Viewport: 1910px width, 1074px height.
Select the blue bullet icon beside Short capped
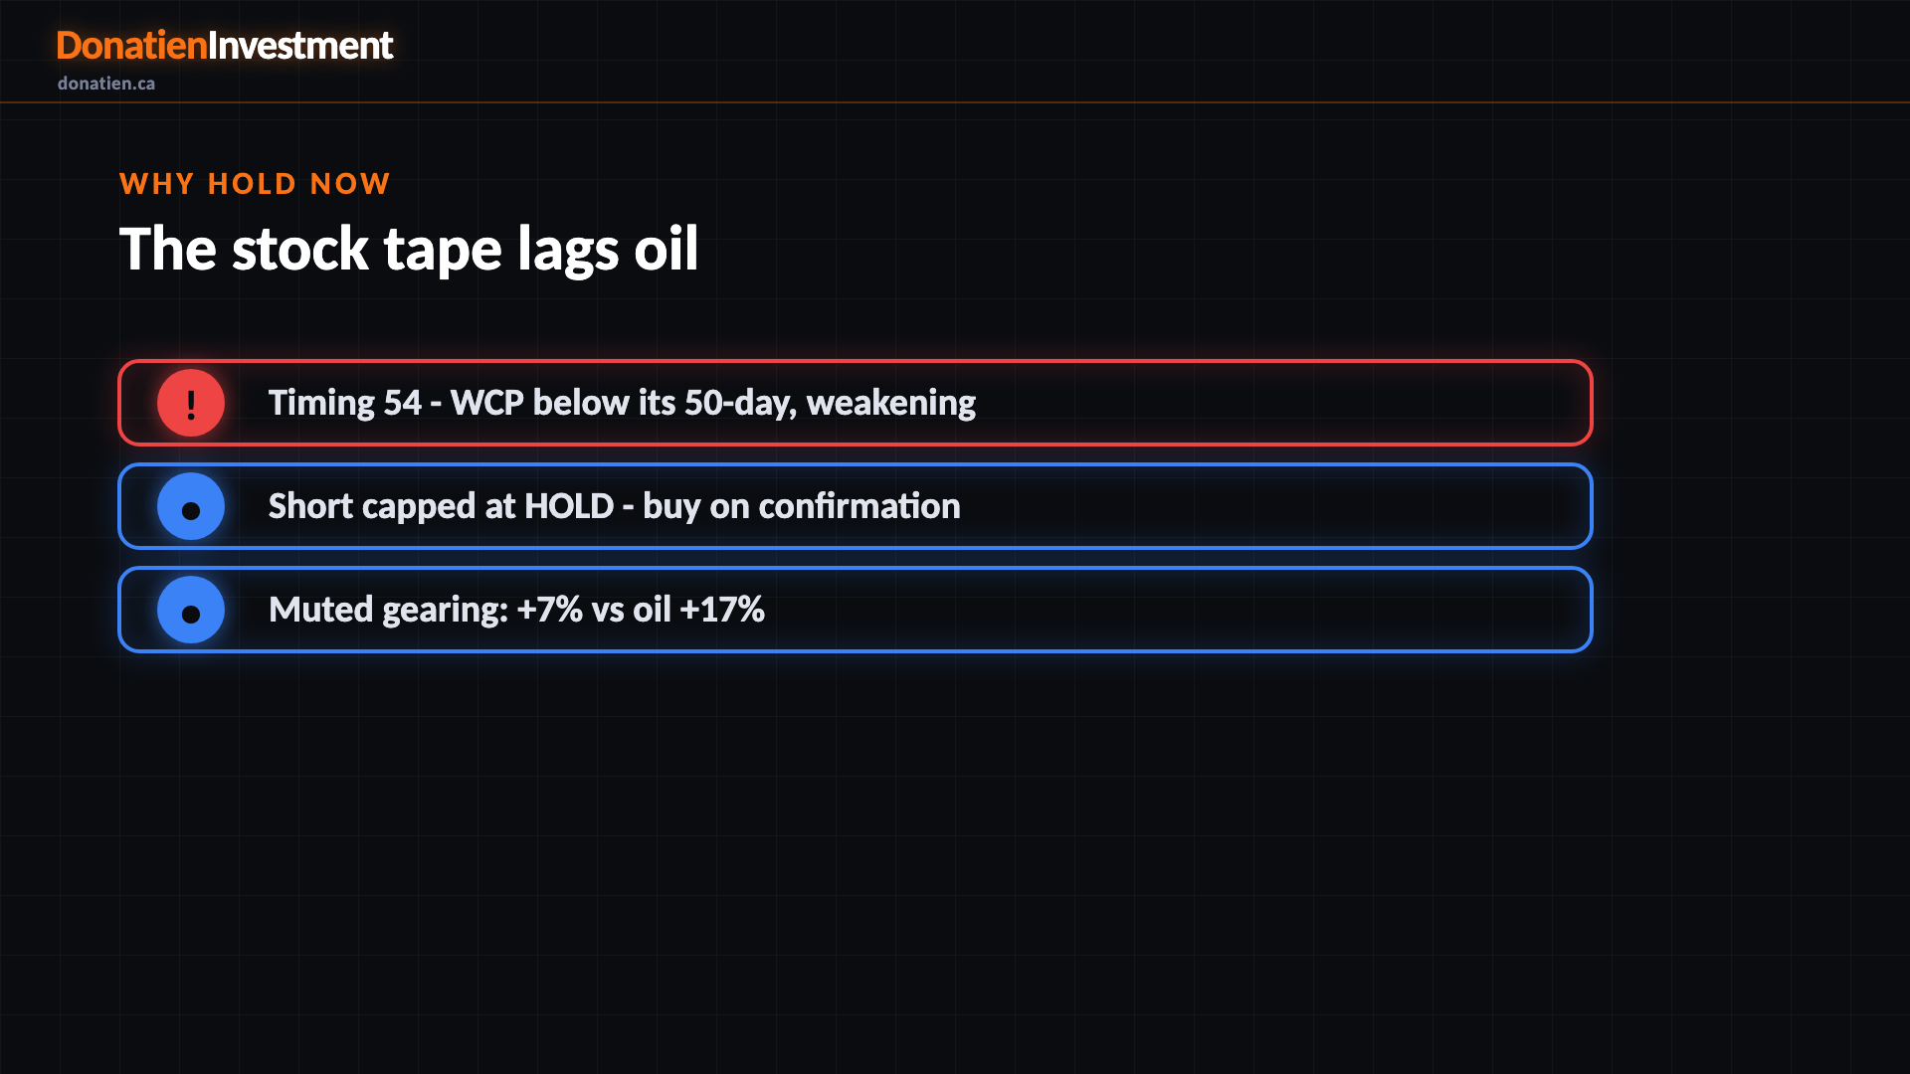point(191,506)
